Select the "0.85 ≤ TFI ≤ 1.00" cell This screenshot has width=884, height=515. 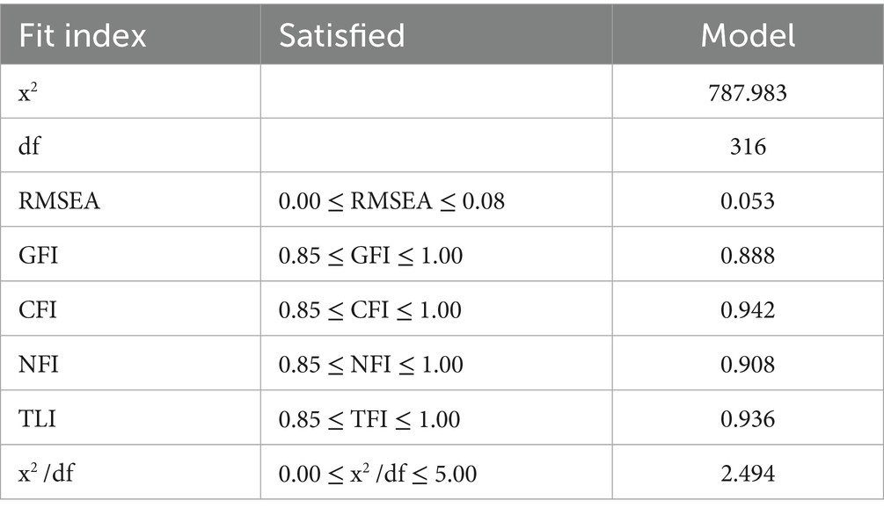(x=369, y=419)
